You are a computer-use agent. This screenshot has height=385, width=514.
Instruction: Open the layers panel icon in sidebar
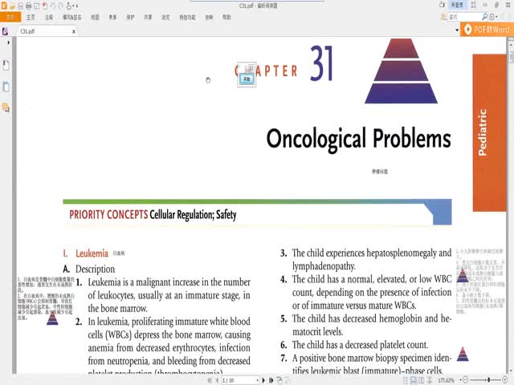[x=6, y=107]
